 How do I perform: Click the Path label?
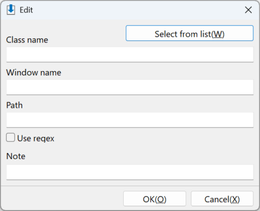click(15, 105)
